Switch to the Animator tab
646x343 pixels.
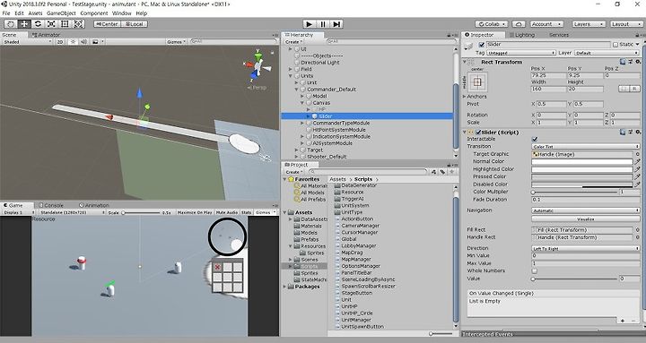coord(46,35)
